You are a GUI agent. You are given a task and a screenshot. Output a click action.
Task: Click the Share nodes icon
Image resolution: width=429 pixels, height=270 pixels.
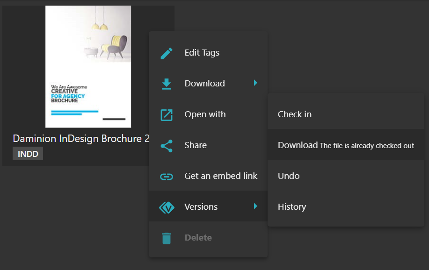[167, 146]
